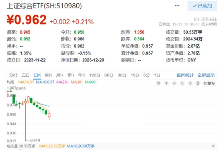
Task: Click the 货币单位 value CNY
Action: pos(192,60)
